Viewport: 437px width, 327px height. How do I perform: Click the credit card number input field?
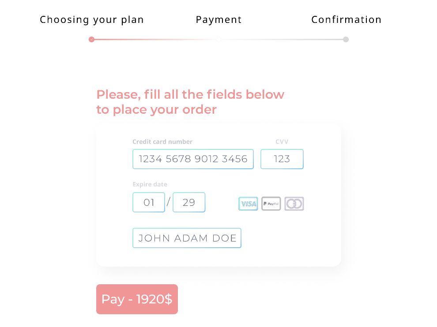(193, 159)
